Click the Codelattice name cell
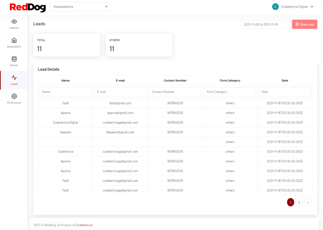 (65, 152)
